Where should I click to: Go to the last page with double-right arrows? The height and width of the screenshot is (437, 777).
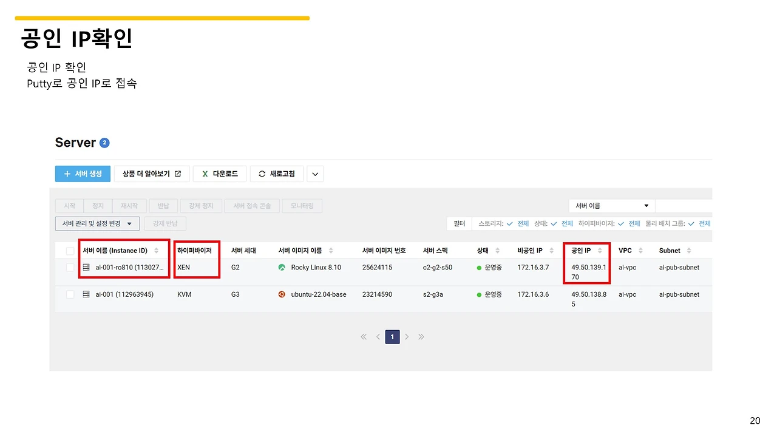click(x=421, y=337)
